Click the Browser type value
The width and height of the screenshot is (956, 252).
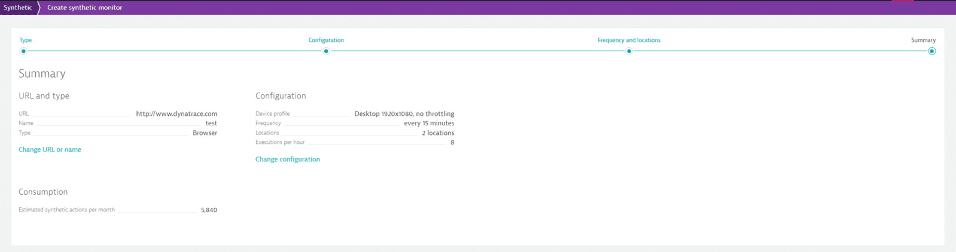pos(205,133)
